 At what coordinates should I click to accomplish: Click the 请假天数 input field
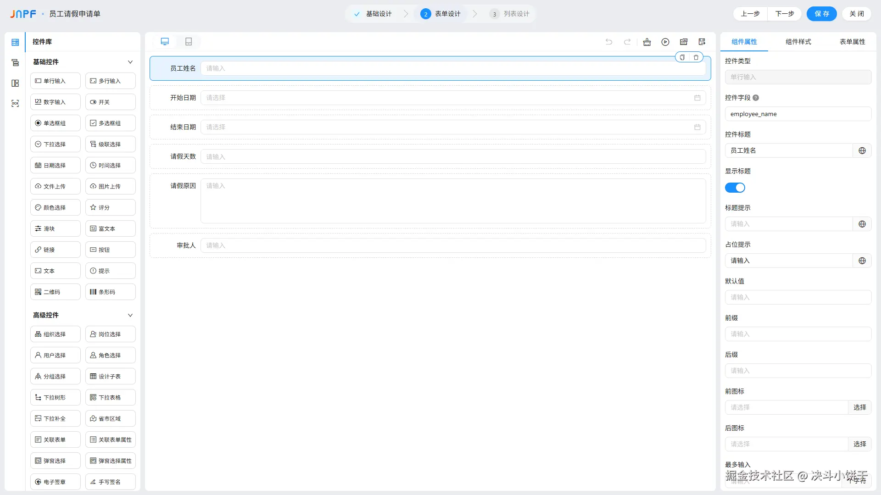point(453,156)
